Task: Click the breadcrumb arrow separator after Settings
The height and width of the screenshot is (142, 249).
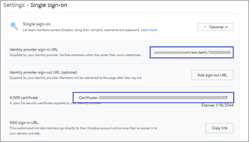Action: click(x=27, y=5)
